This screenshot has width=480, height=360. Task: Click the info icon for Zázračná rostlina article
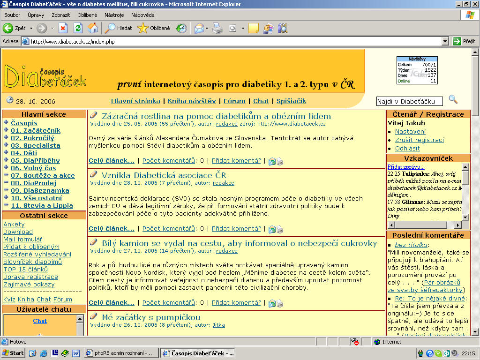[272, 161]
